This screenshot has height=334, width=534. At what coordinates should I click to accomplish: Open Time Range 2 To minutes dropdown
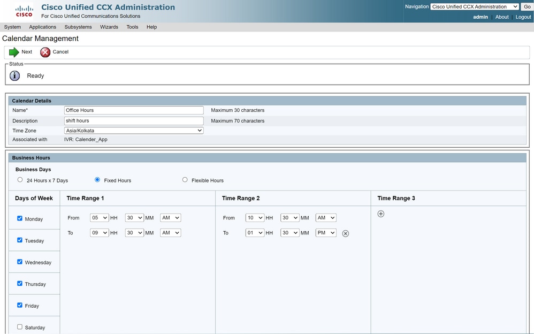tap(290, 233)
